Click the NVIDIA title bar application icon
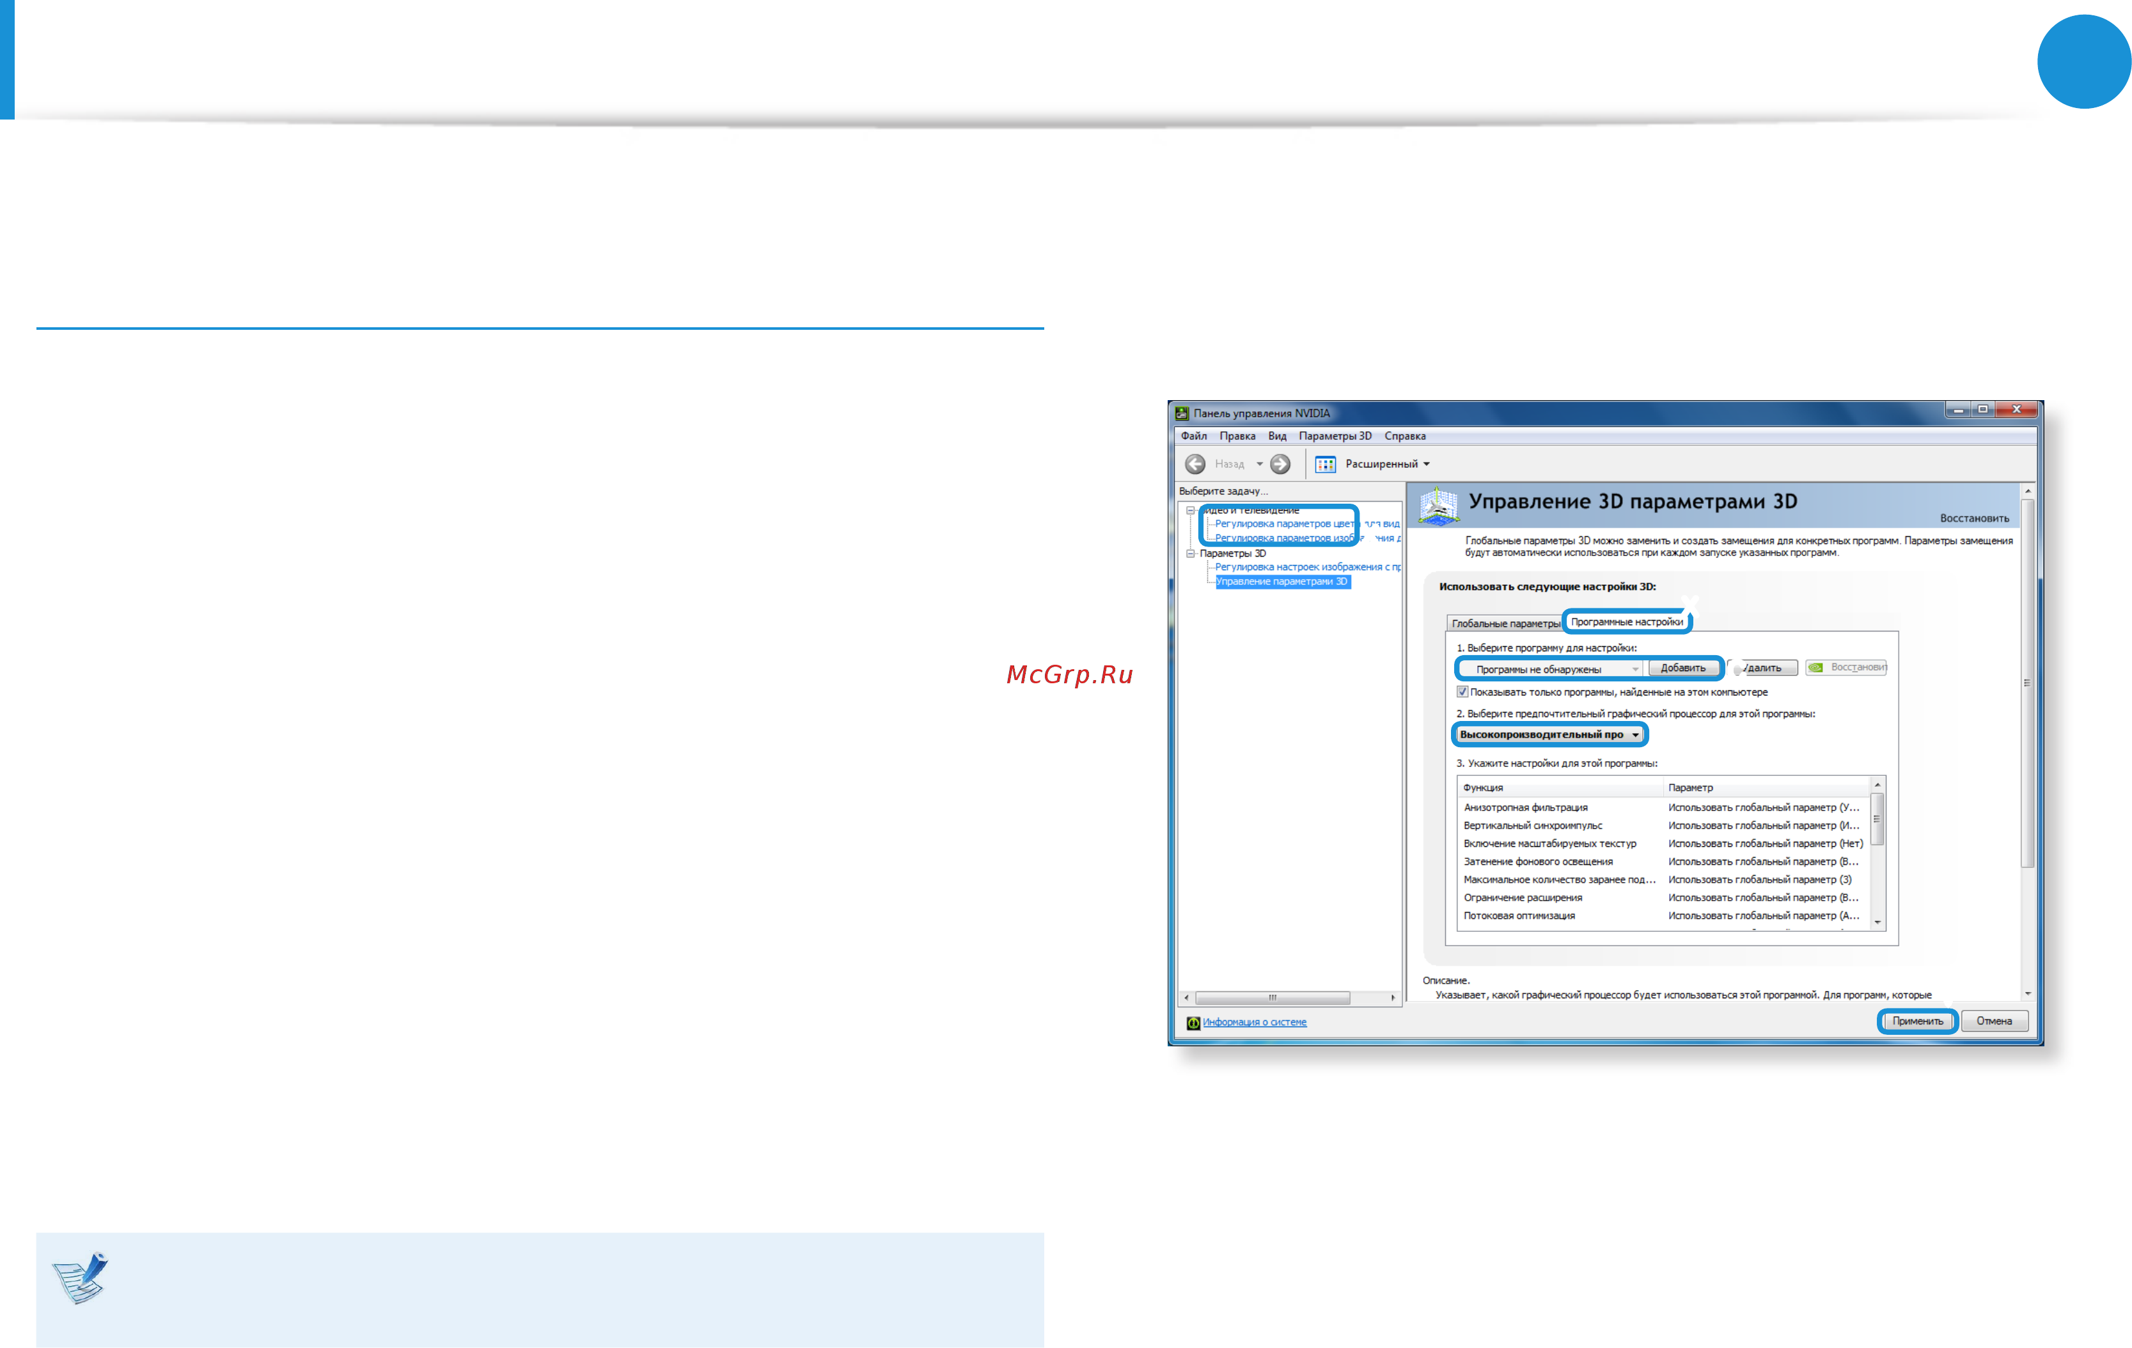 click(x=1181, y=412)
